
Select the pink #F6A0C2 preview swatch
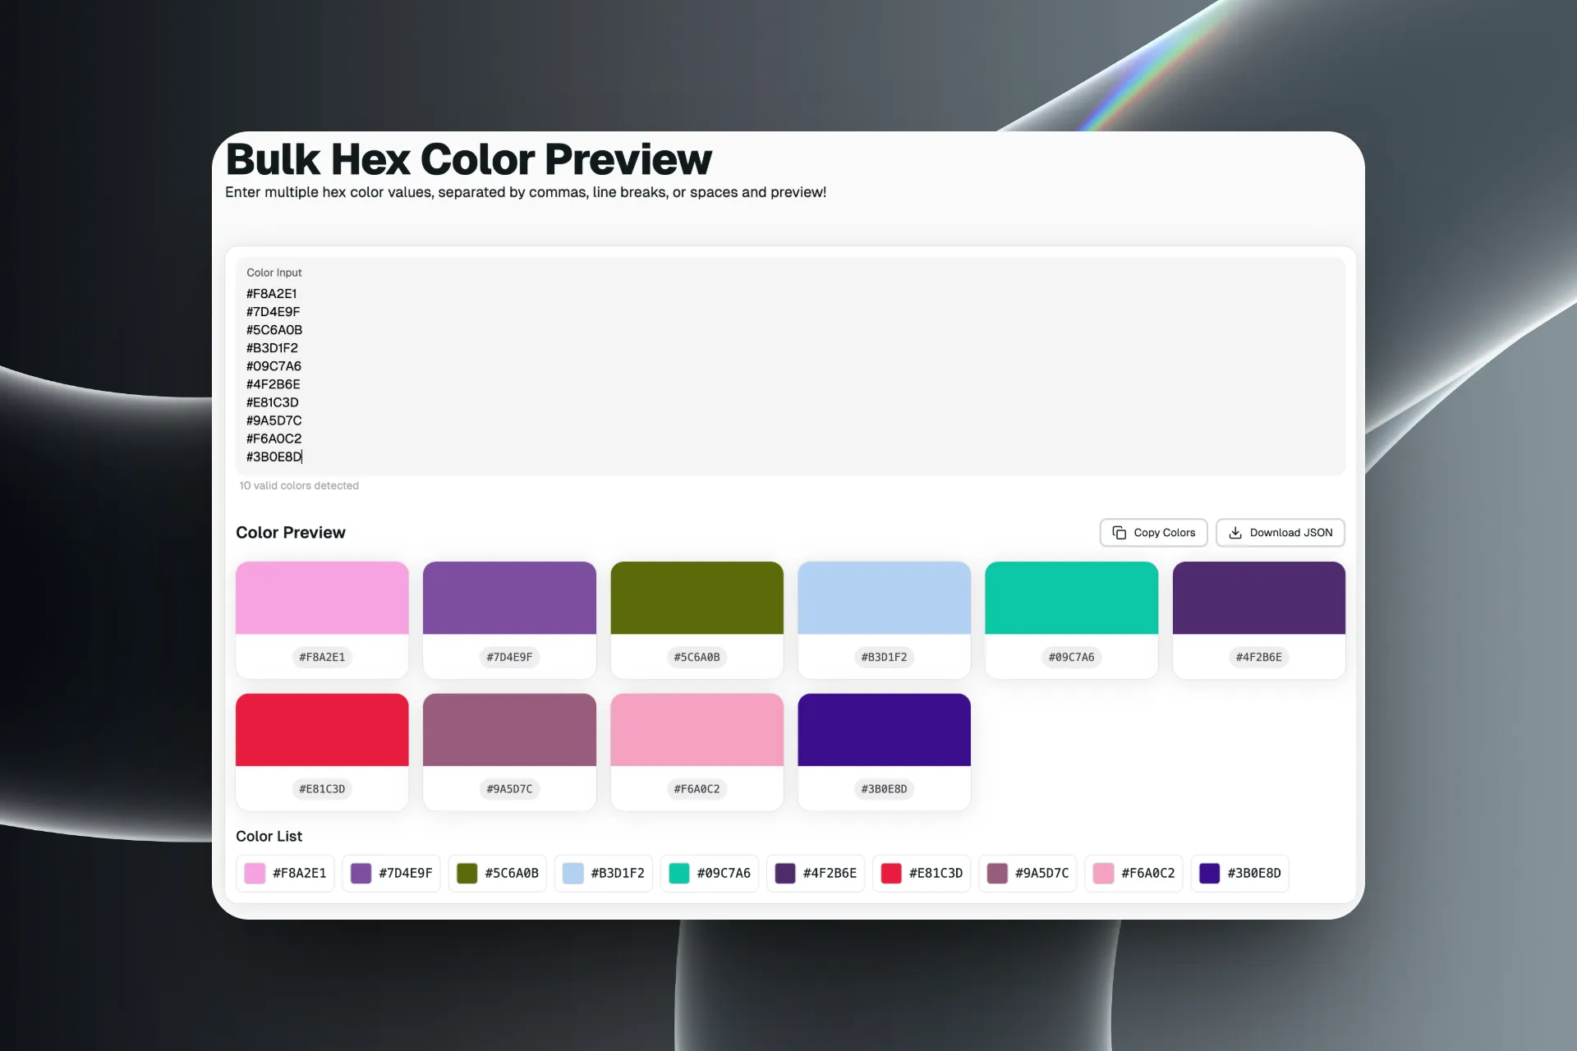pos(697,730)
